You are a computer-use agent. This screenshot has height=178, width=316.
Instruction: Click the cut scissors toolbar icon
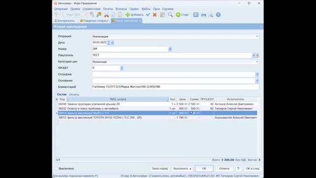point(107,15)
